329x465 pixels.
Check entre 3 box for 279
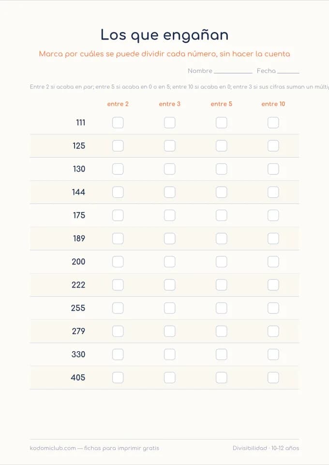tap(169, 331)
